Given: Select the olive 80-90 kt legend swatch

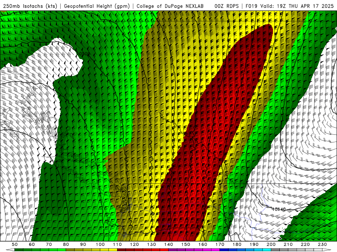Looking at the screenshot, I should pos(70,249).
